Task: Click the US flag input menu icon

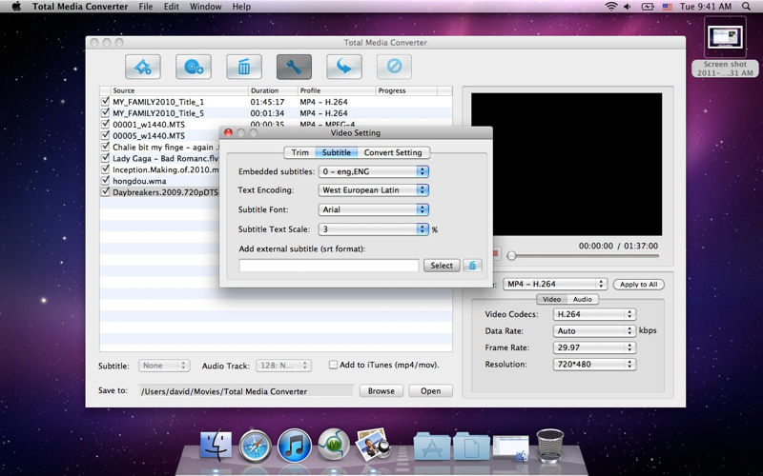Action: click(667, 7)
